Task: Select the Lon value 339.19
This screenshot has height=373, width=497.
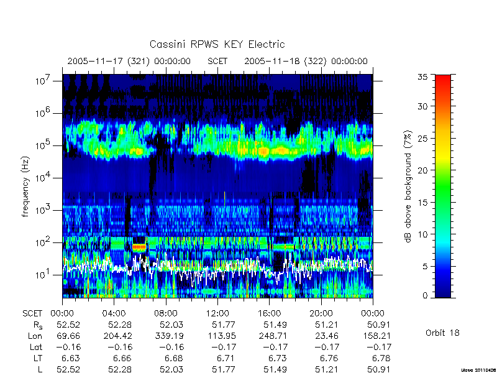Action: point(170,336)
